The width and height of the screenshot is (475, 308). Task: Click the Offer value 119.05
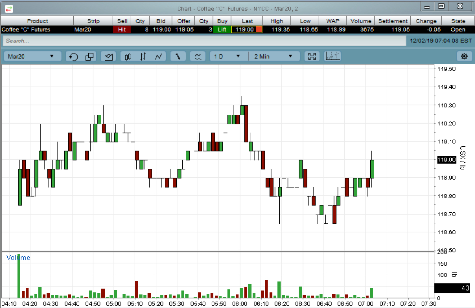[184, 29]
